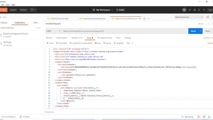Open the Authorization request tab
This screenshot has height=120, width=213.
(x=62, y=38)
